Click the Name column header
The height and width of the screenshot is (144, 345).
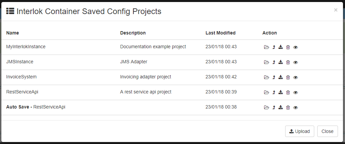coord(13,33)
